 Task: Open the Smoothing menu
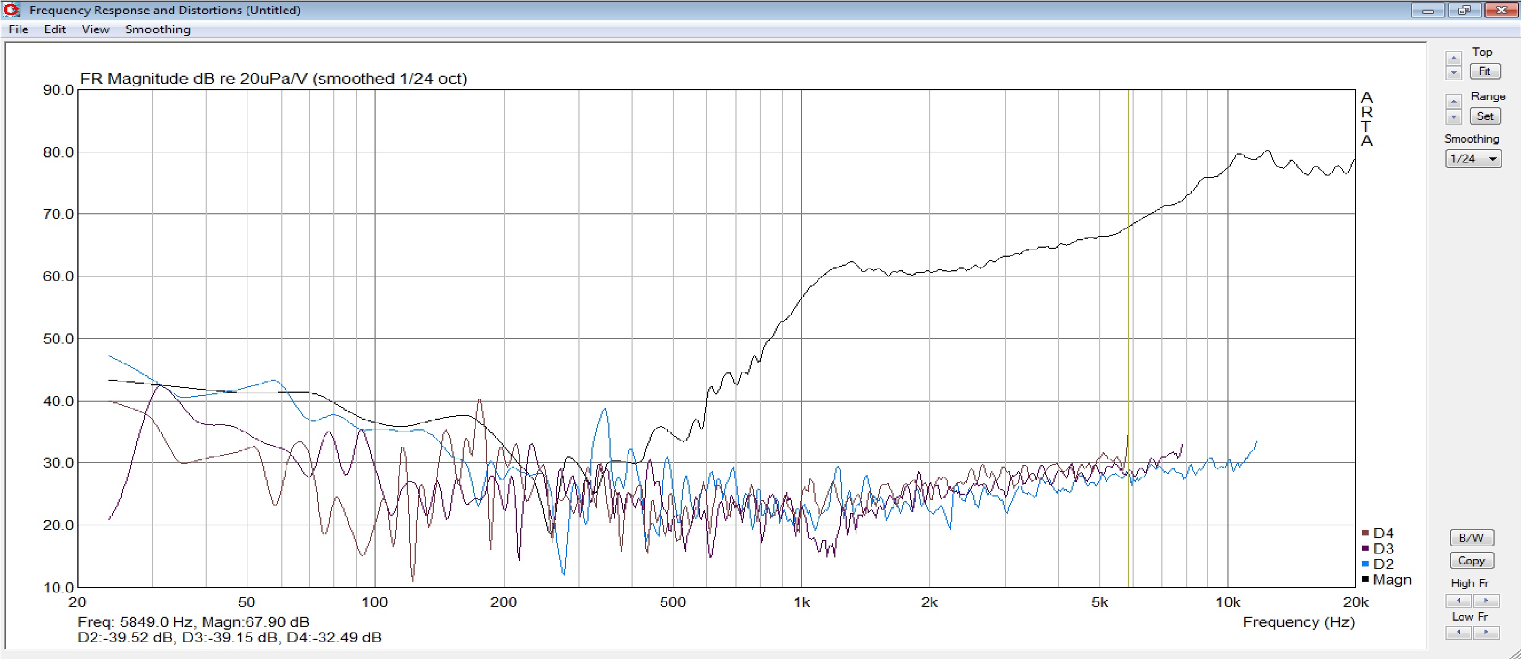(x=158, y=29)
